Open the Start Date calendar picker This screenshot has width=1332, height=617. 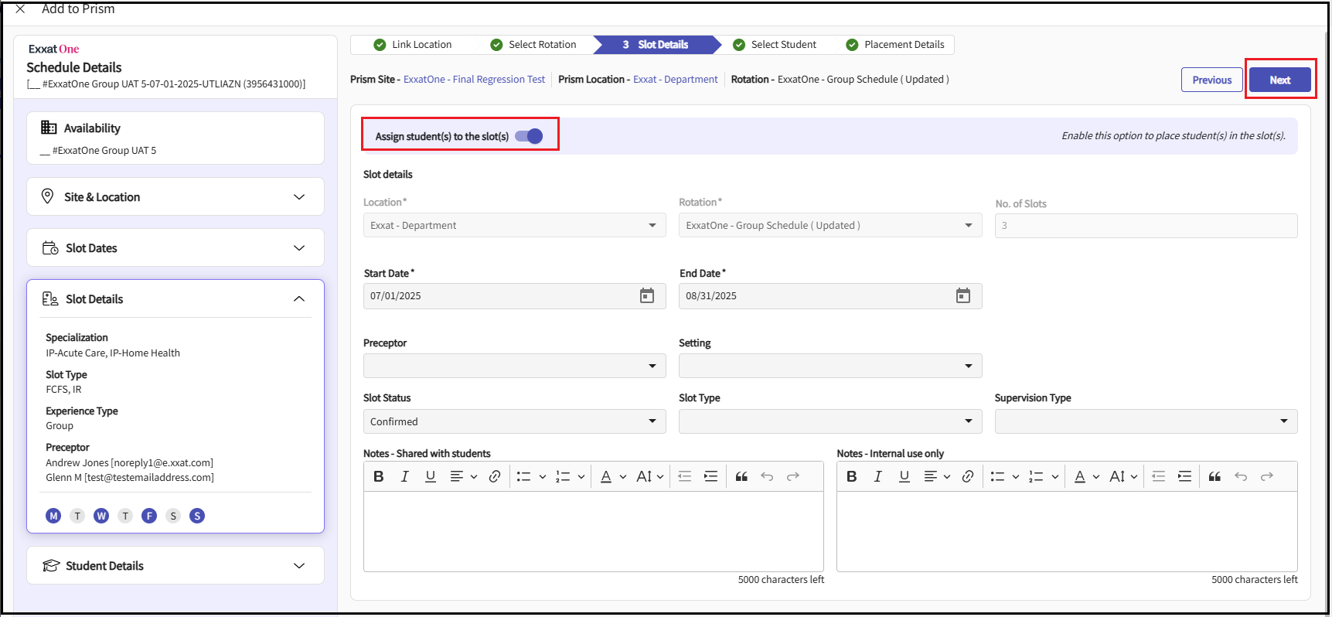pos(646,296)
